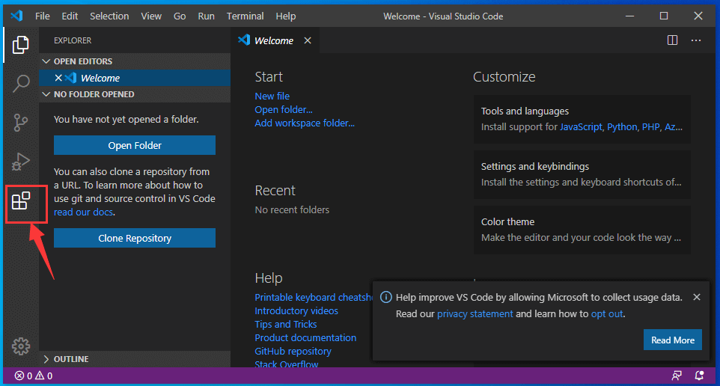Open the Explorer view in activity bar
720x386 pixels.
tap(21, 45)
